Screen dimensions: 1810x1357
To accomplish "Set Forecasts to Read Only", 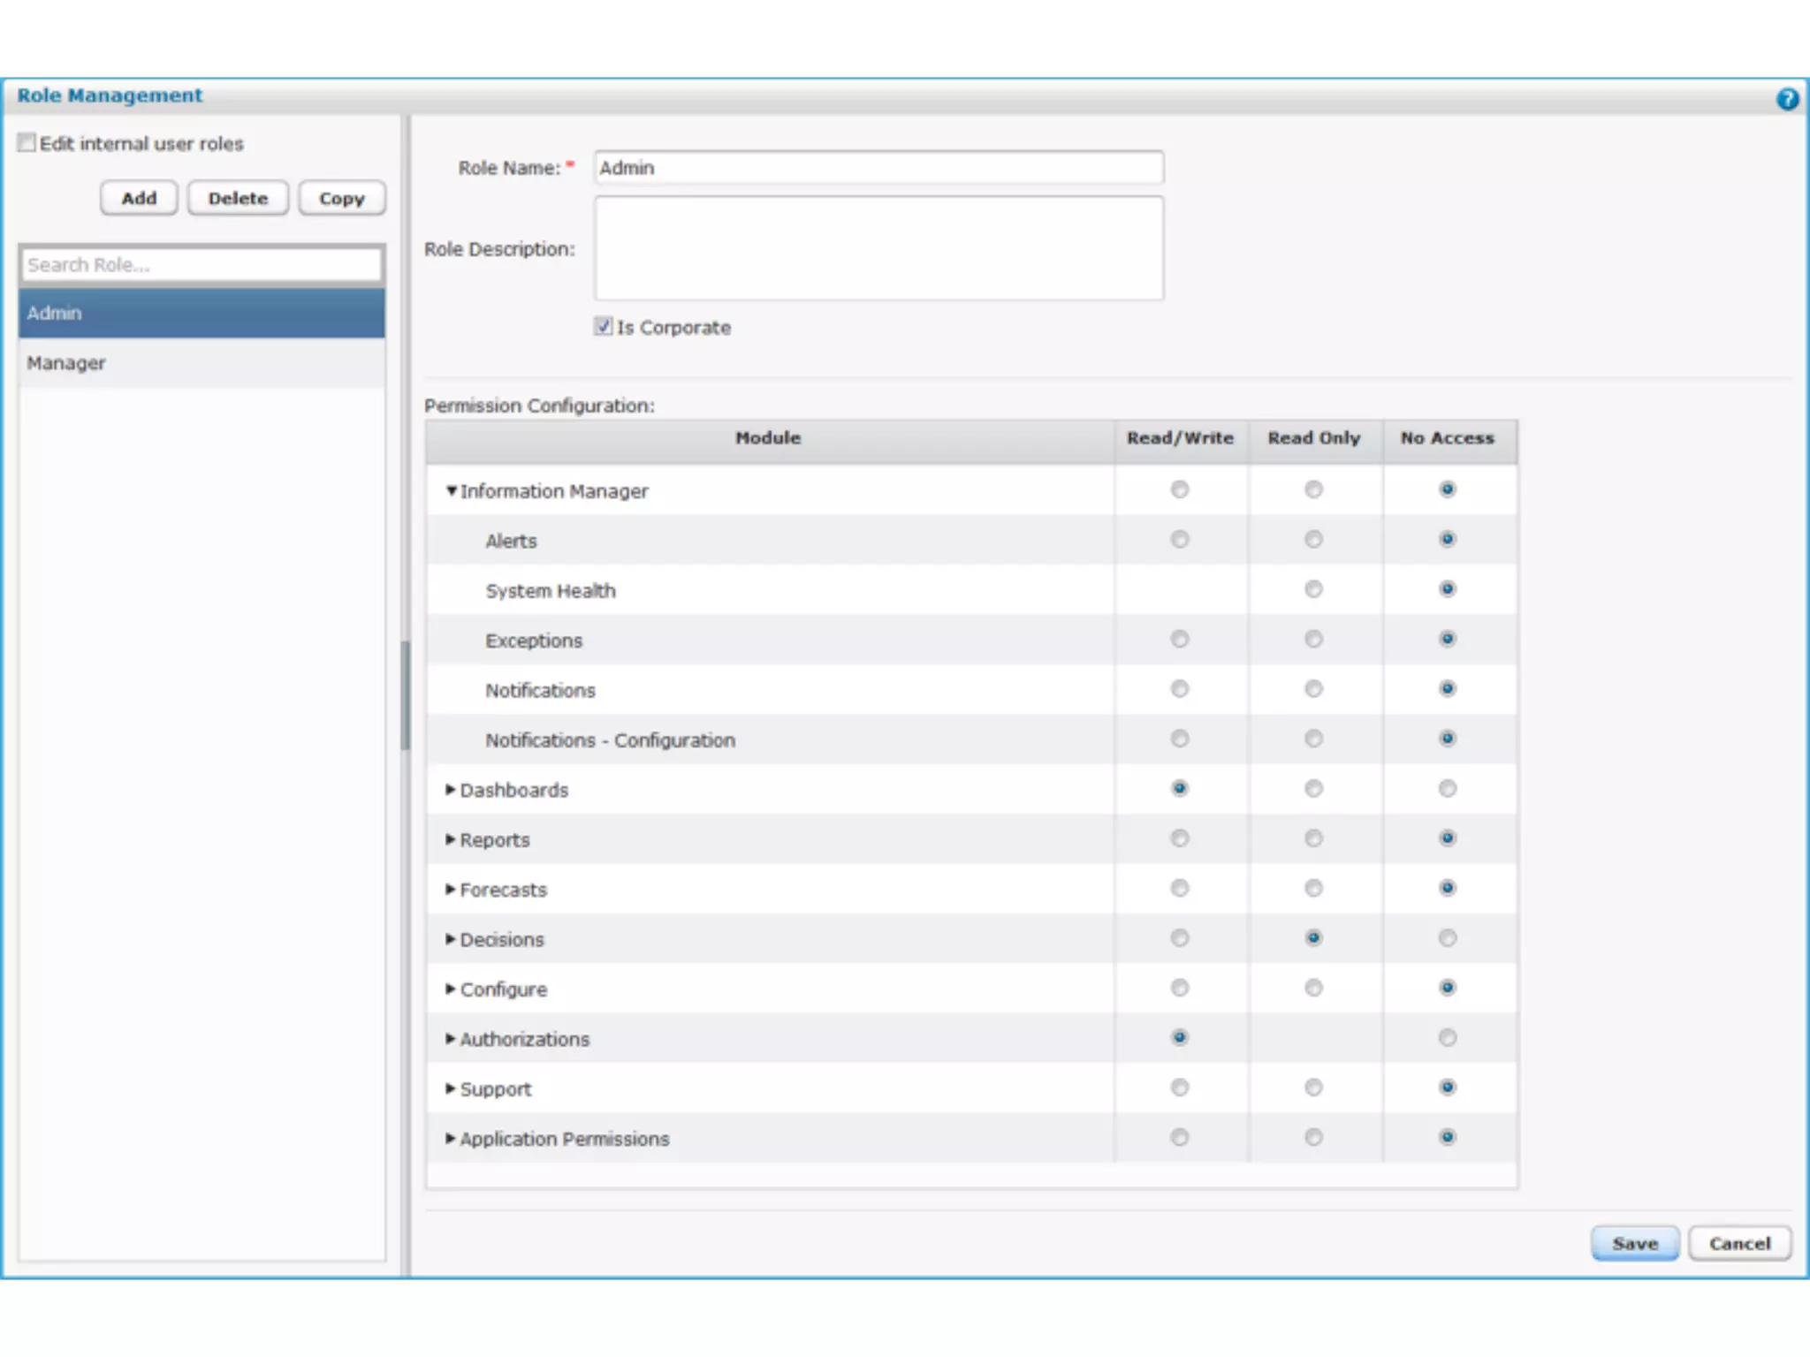I will [1313, 888].
